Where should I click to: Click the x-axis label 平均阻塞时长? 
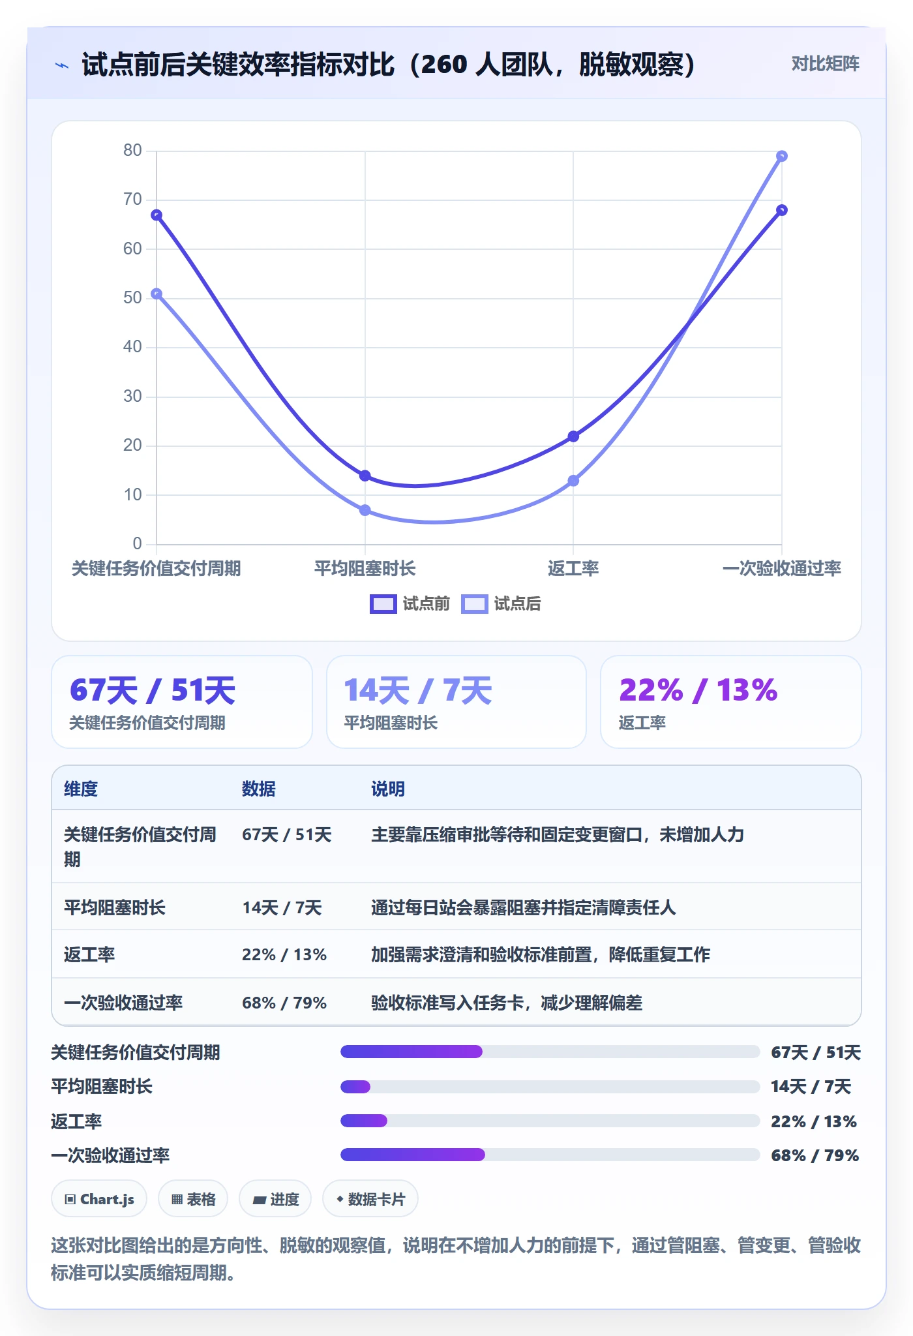[365, 569]
